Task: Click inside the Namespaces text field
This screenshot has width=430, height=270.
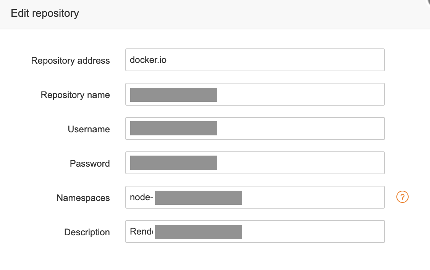Action: tap(312, 197)
